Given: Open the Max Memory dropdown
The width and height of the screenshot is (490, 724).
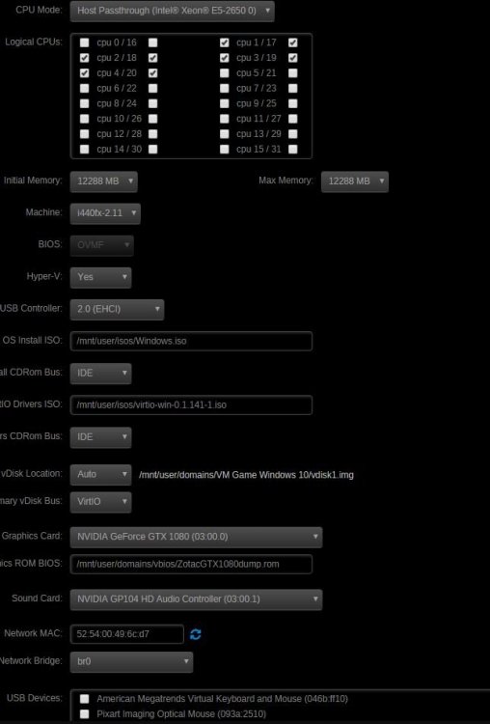Looking at the screenshot, I should click(355, 181).
